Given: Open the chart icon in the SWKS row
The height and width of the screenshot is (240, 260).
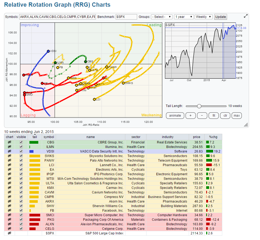Looking at the screenshot, I should 9,156.
